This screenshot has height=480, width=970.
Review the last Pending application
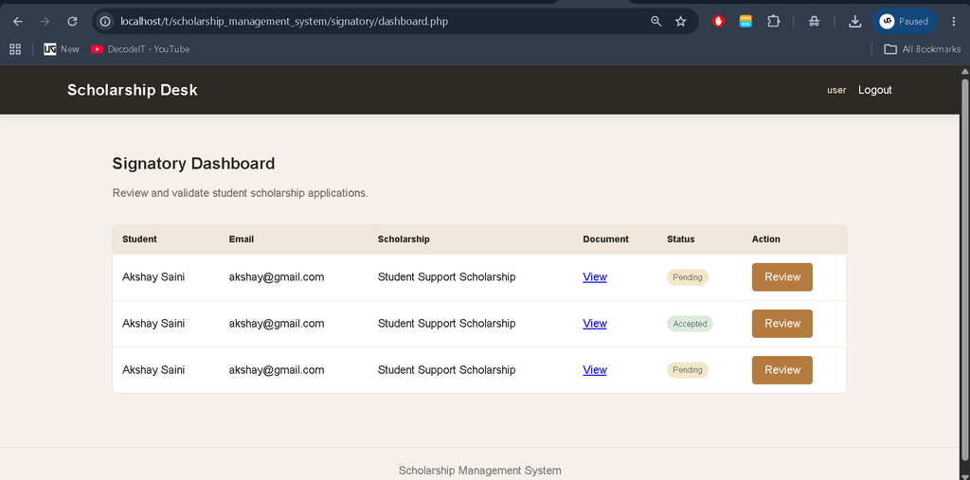781,370
